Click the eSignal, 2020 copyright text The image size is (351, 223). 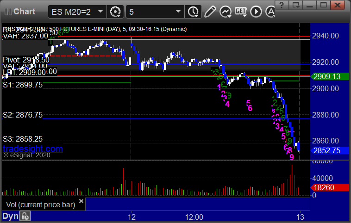click(27, 155)
